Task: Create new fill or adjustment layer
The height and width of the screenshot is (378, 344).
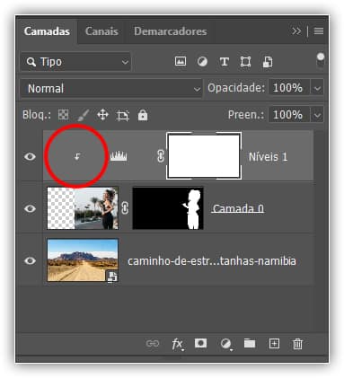Action: click(x=226, y=344)
